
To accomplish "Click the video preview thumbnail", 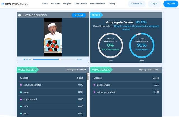I will pos(53,35).
